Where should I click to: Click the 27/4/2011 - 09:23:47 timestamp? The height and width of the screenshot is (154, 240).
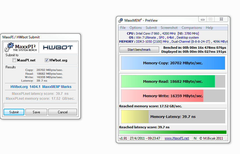[145, 138]
